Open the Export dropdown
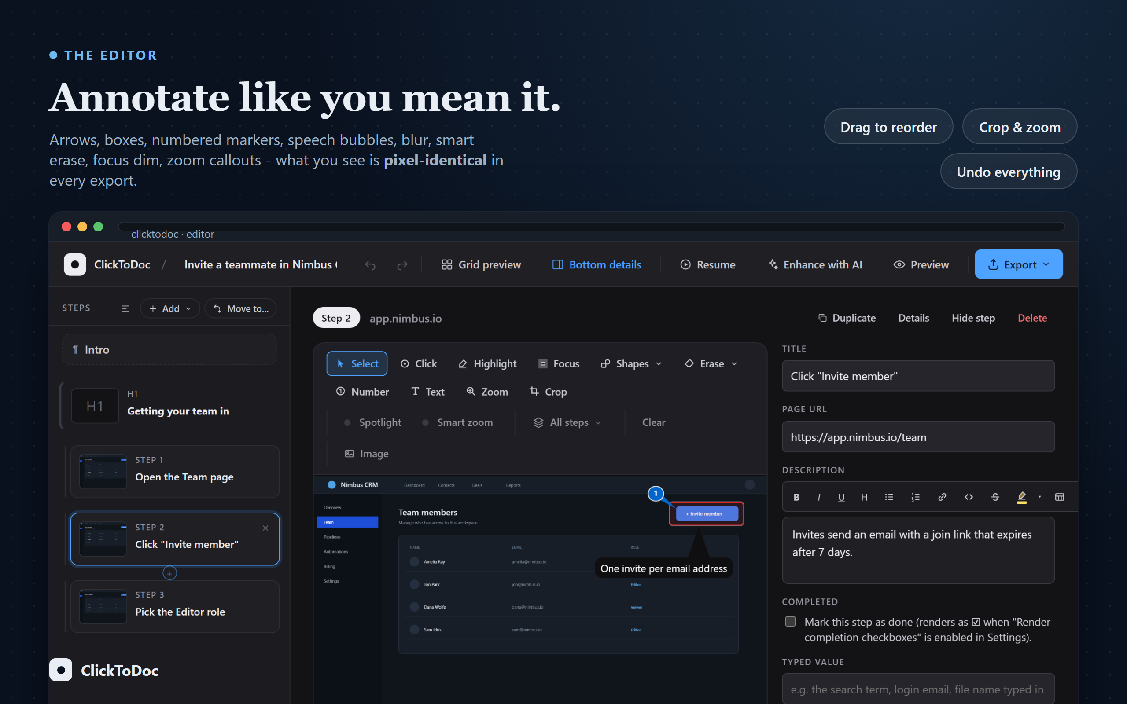The width and height of the screenshot is (1127, 704). pyautogui.click(x=1019, y=264)
